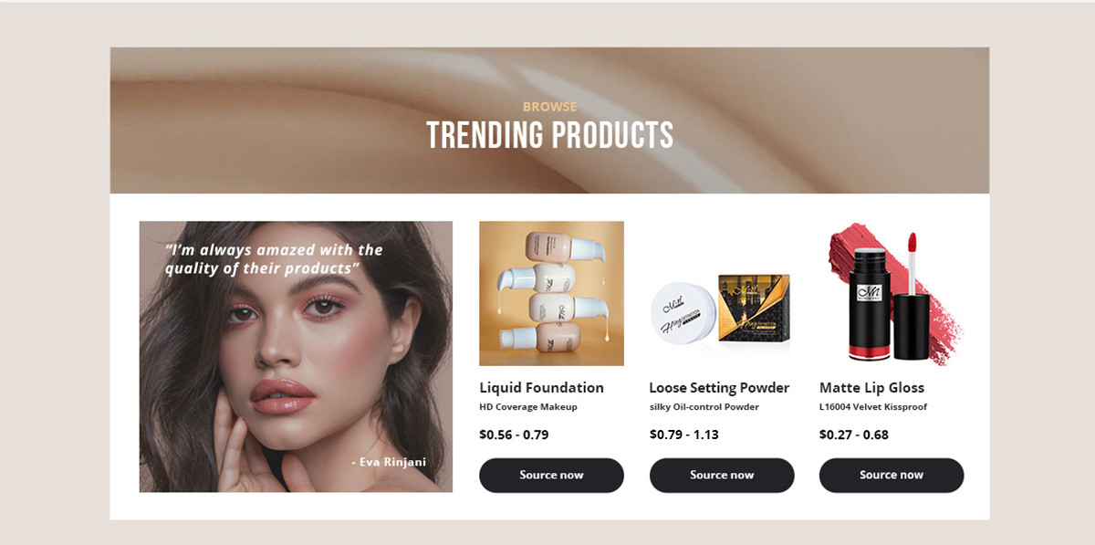Image resolution: width=1095 pixels, height=545 pixels.
Task: Click the HD Coverage Makeup subtitle
Action: coord(528,407)
